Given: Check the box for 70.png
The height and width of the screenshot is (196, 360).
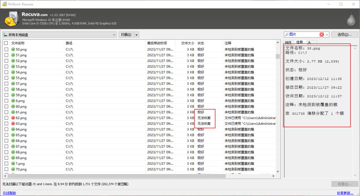Looking at the screenshot, I should [6, 169].
